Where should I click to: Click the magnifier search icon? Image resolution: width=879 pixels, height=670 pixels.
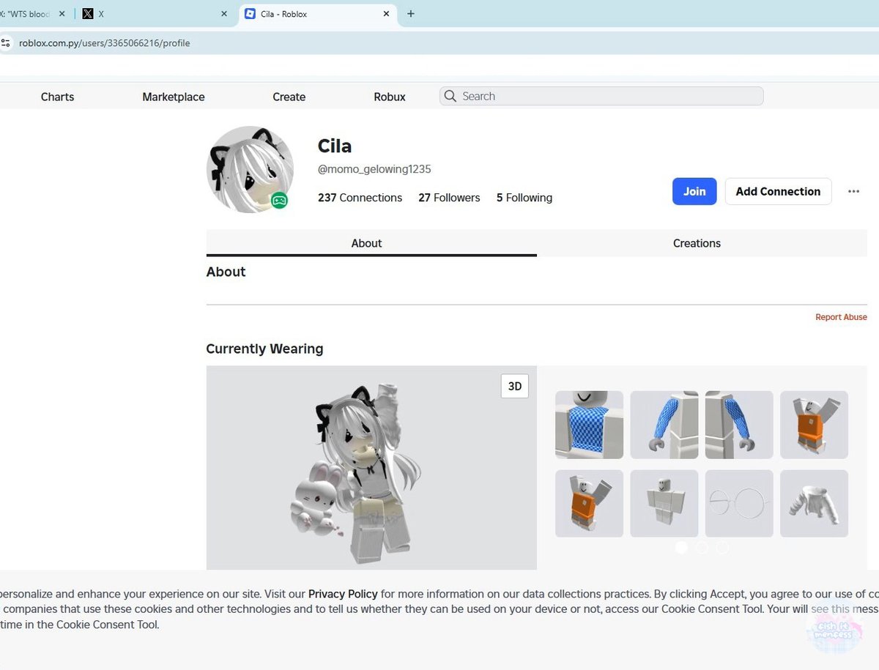450,96
